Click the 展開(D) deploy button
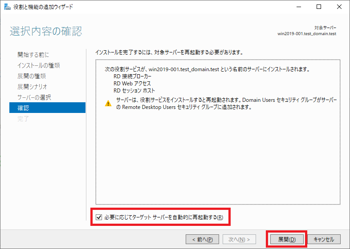Viewport: 350px width, 249px height. [x=287, y=239]
